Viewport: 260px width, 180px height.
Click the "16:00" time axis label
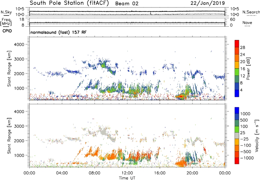(x=160, y=173)
